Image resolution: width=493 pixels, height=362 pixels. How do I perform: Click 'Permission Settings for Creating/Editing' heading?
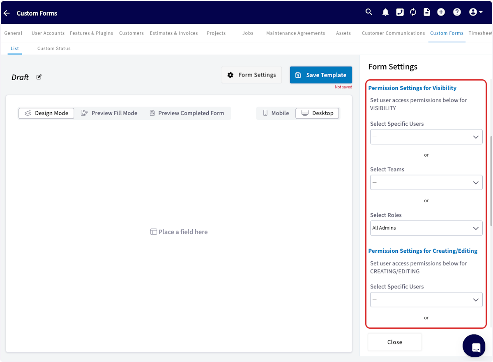click(423, 251)
